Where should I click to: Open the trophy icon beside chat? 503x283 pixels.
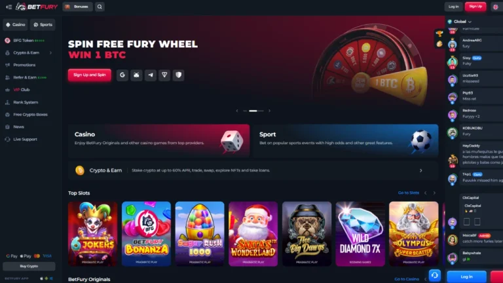click(x=439, y=33)
